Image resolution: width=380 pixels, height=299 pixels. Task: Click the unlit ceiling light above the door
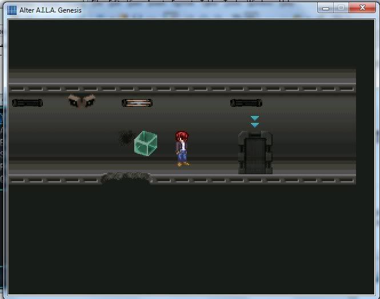pyautogui.click(x=246, y=103)
